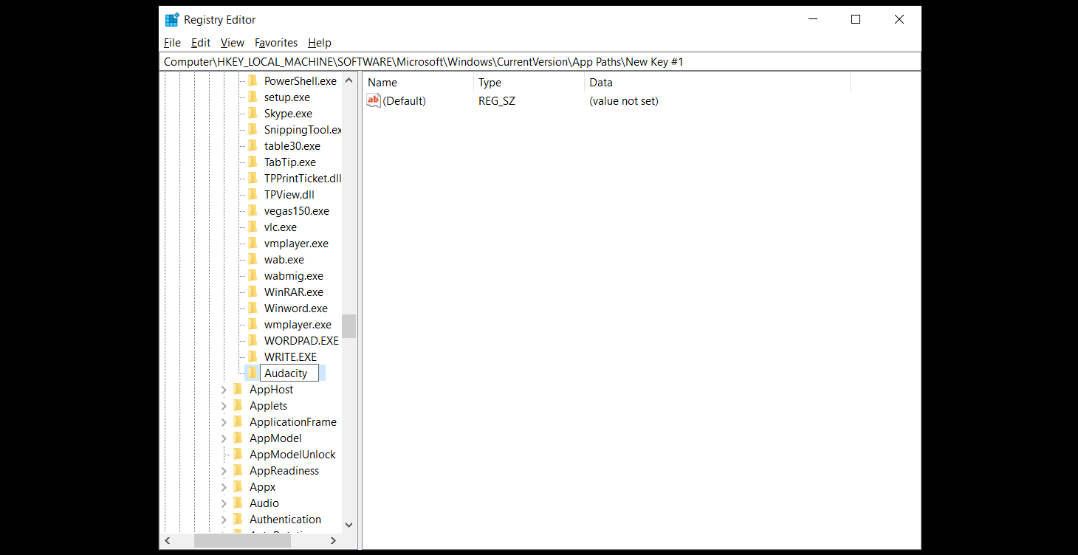Expand the AppHost key

coord(224,390)
